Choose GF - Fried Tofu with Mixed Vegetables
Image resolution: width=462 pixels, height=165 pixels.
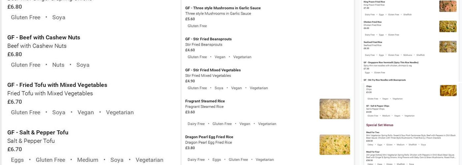pyautogui.click(x=57, y=85)
